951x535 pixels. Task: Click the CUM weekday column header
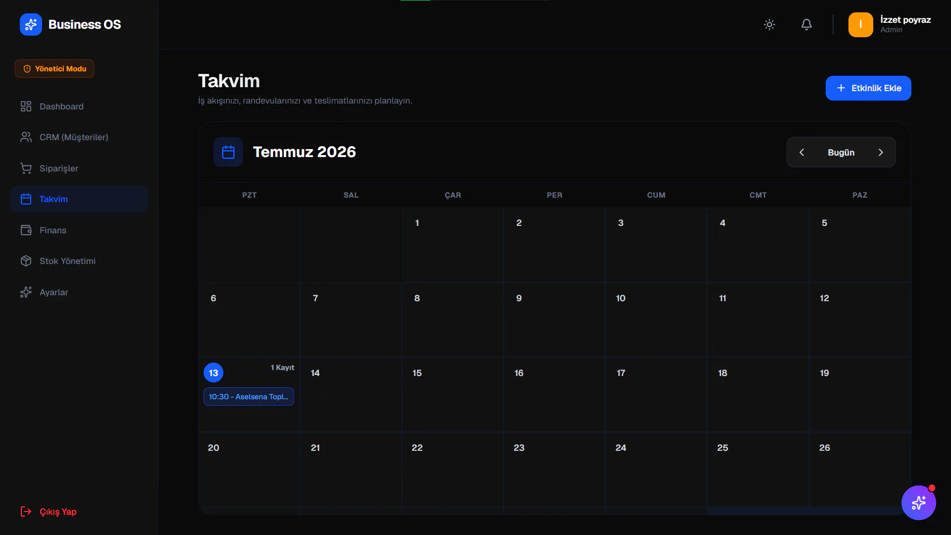[656, 195]
